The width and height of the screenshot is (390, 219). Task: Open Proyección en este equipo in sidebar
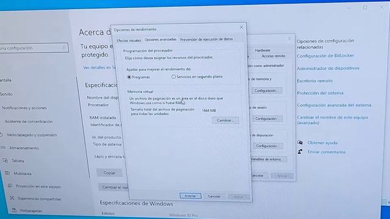click(x=38, y=186)
